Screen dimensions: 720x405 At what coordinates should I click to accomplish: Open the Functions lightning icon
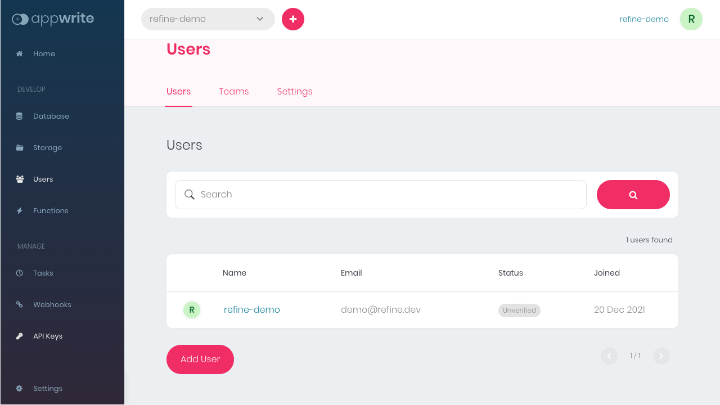(20, 211)
